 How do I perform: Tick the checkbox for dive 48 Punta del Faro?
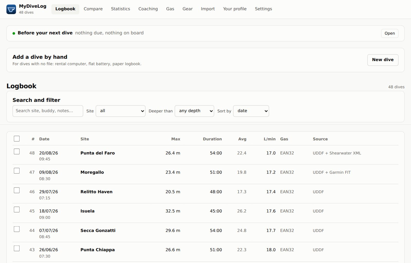pyautogui.click(x=17, y=151)
